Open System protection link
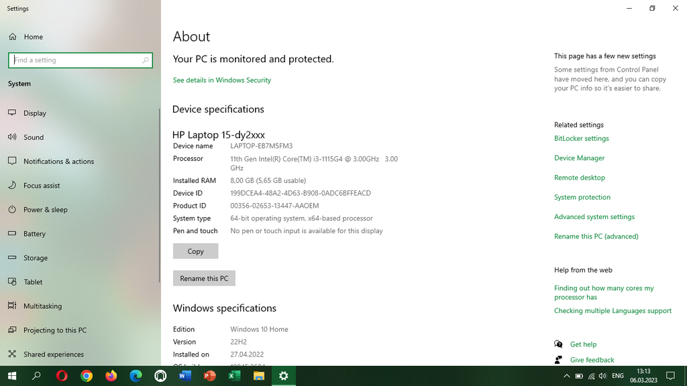 point(582,197)
